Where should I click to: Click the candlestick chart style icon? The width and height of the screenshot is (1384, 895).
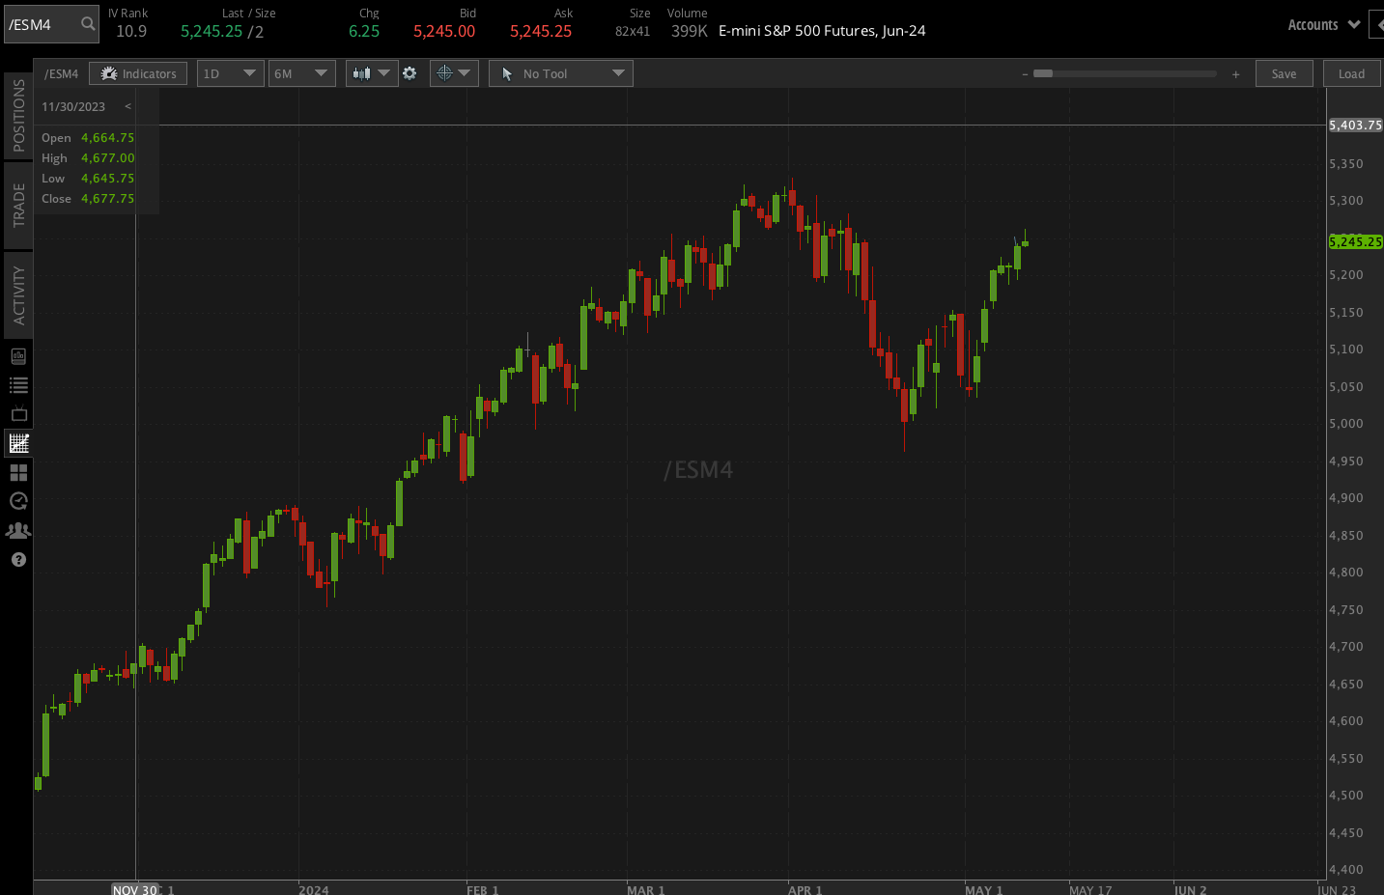tap(364, 72)
